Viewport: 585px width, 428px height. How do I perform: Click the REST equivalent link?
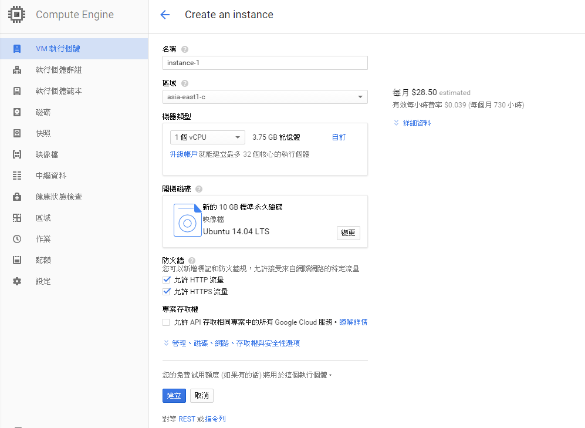pos(187,419)
